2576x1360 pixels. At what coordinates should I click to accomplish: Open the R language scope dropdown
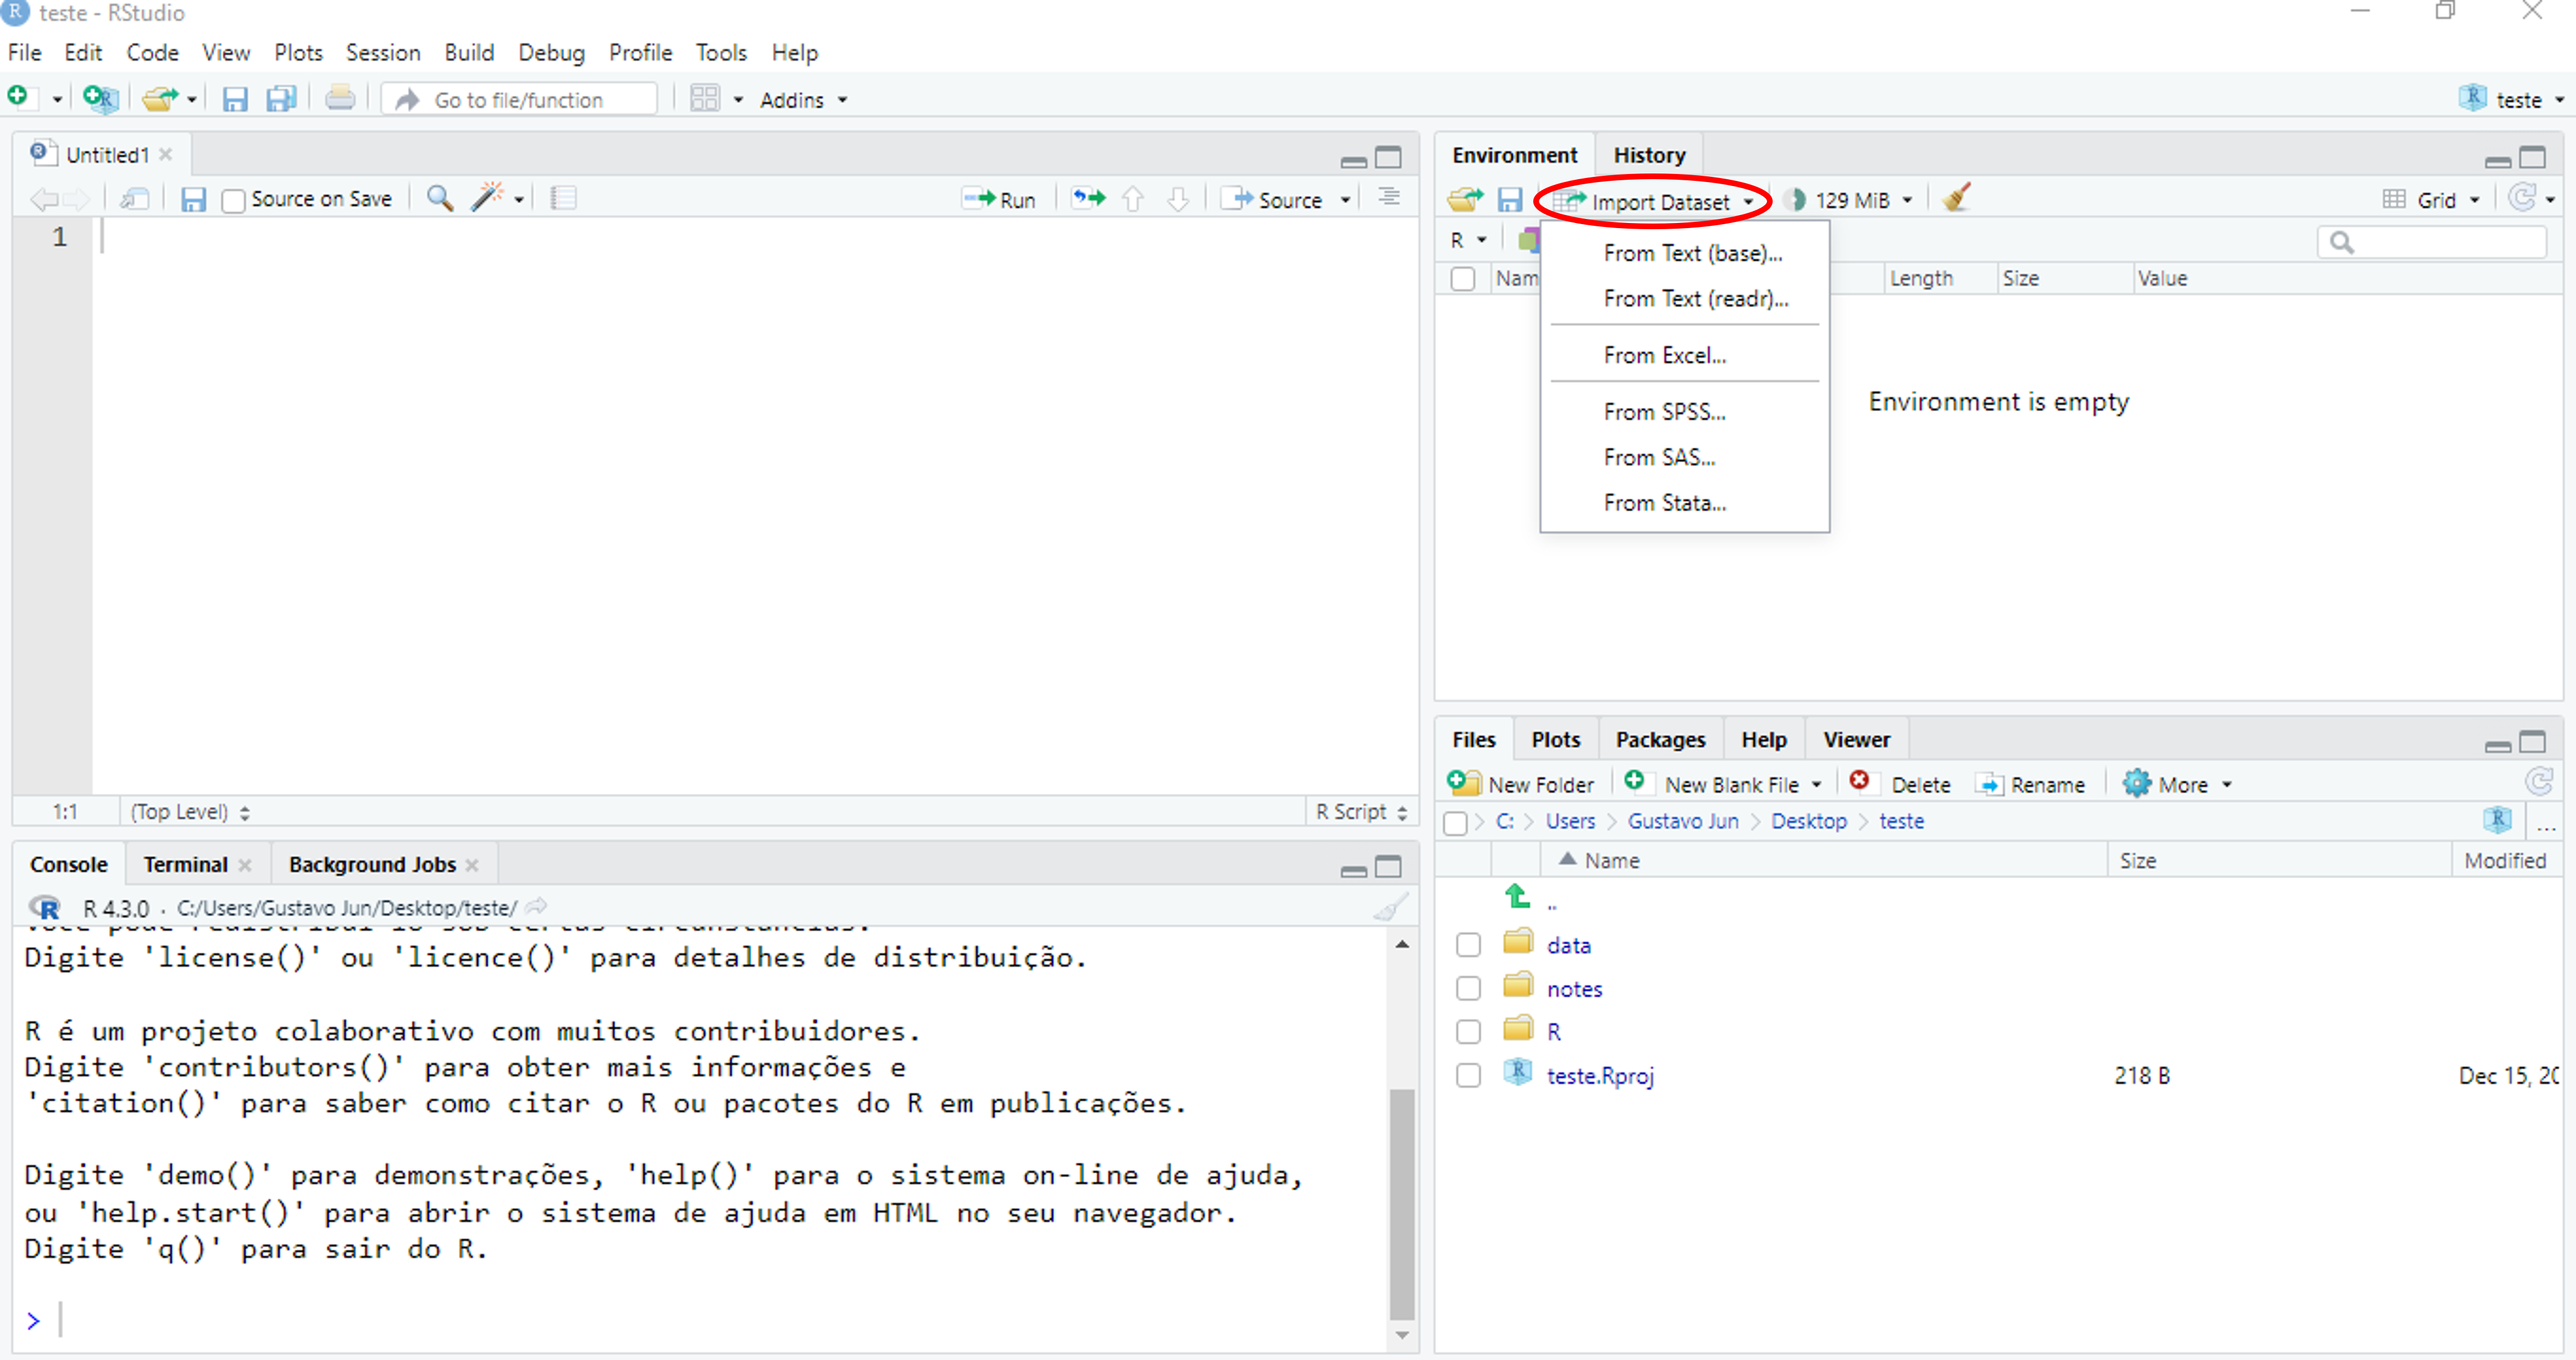[x=1469, y=241]
